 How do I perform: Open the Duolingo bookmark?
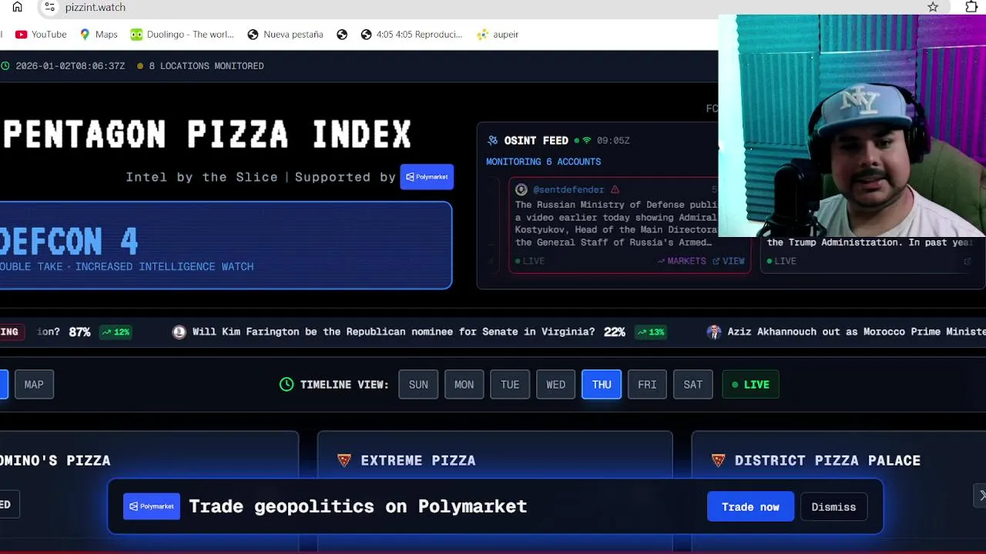point(182,35)
